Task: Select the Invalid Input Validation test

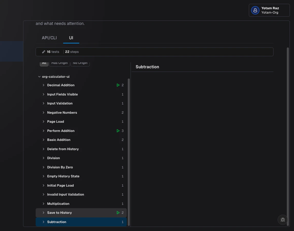Action: click(65, 194)
